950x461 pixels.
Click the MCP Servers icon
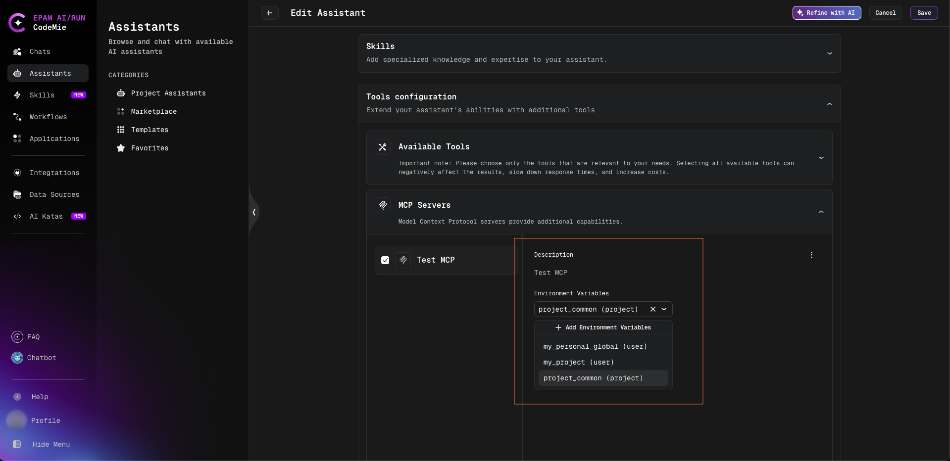(x=383, y=205)
